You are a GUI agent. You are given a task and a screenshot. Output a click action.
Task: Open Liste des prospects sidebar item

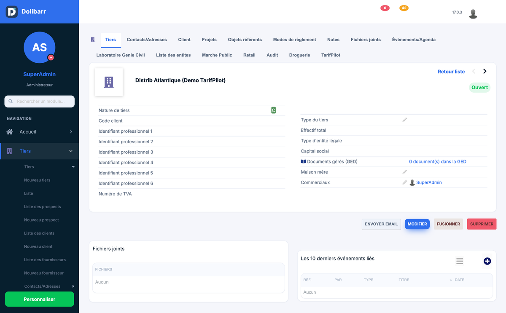42,207
